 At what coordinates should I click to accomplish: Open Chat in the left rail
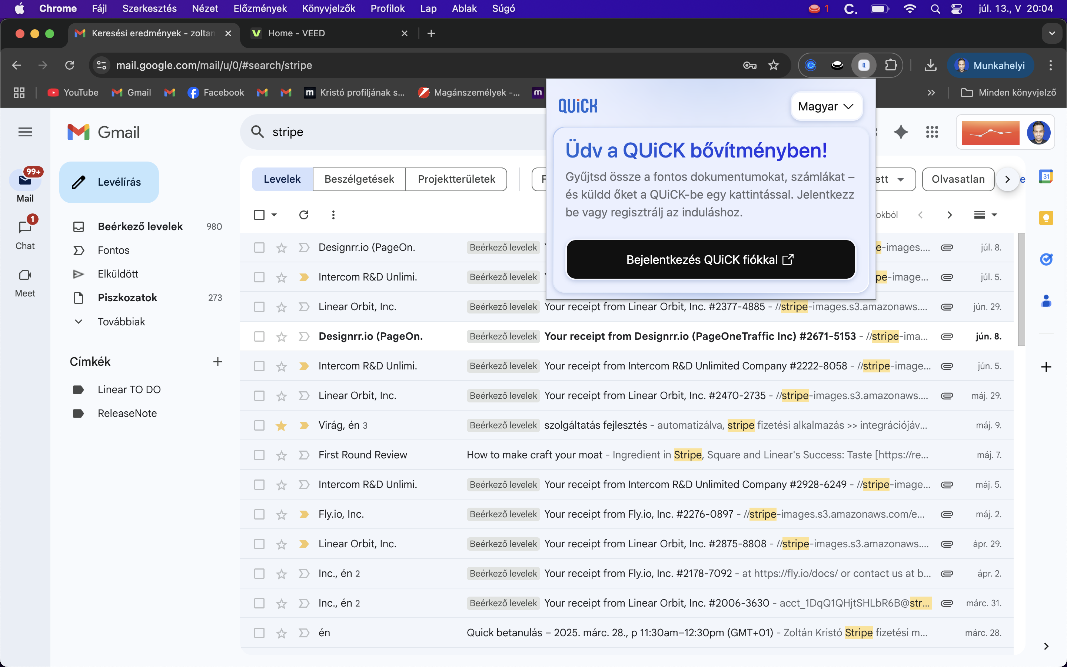(25, 227)
